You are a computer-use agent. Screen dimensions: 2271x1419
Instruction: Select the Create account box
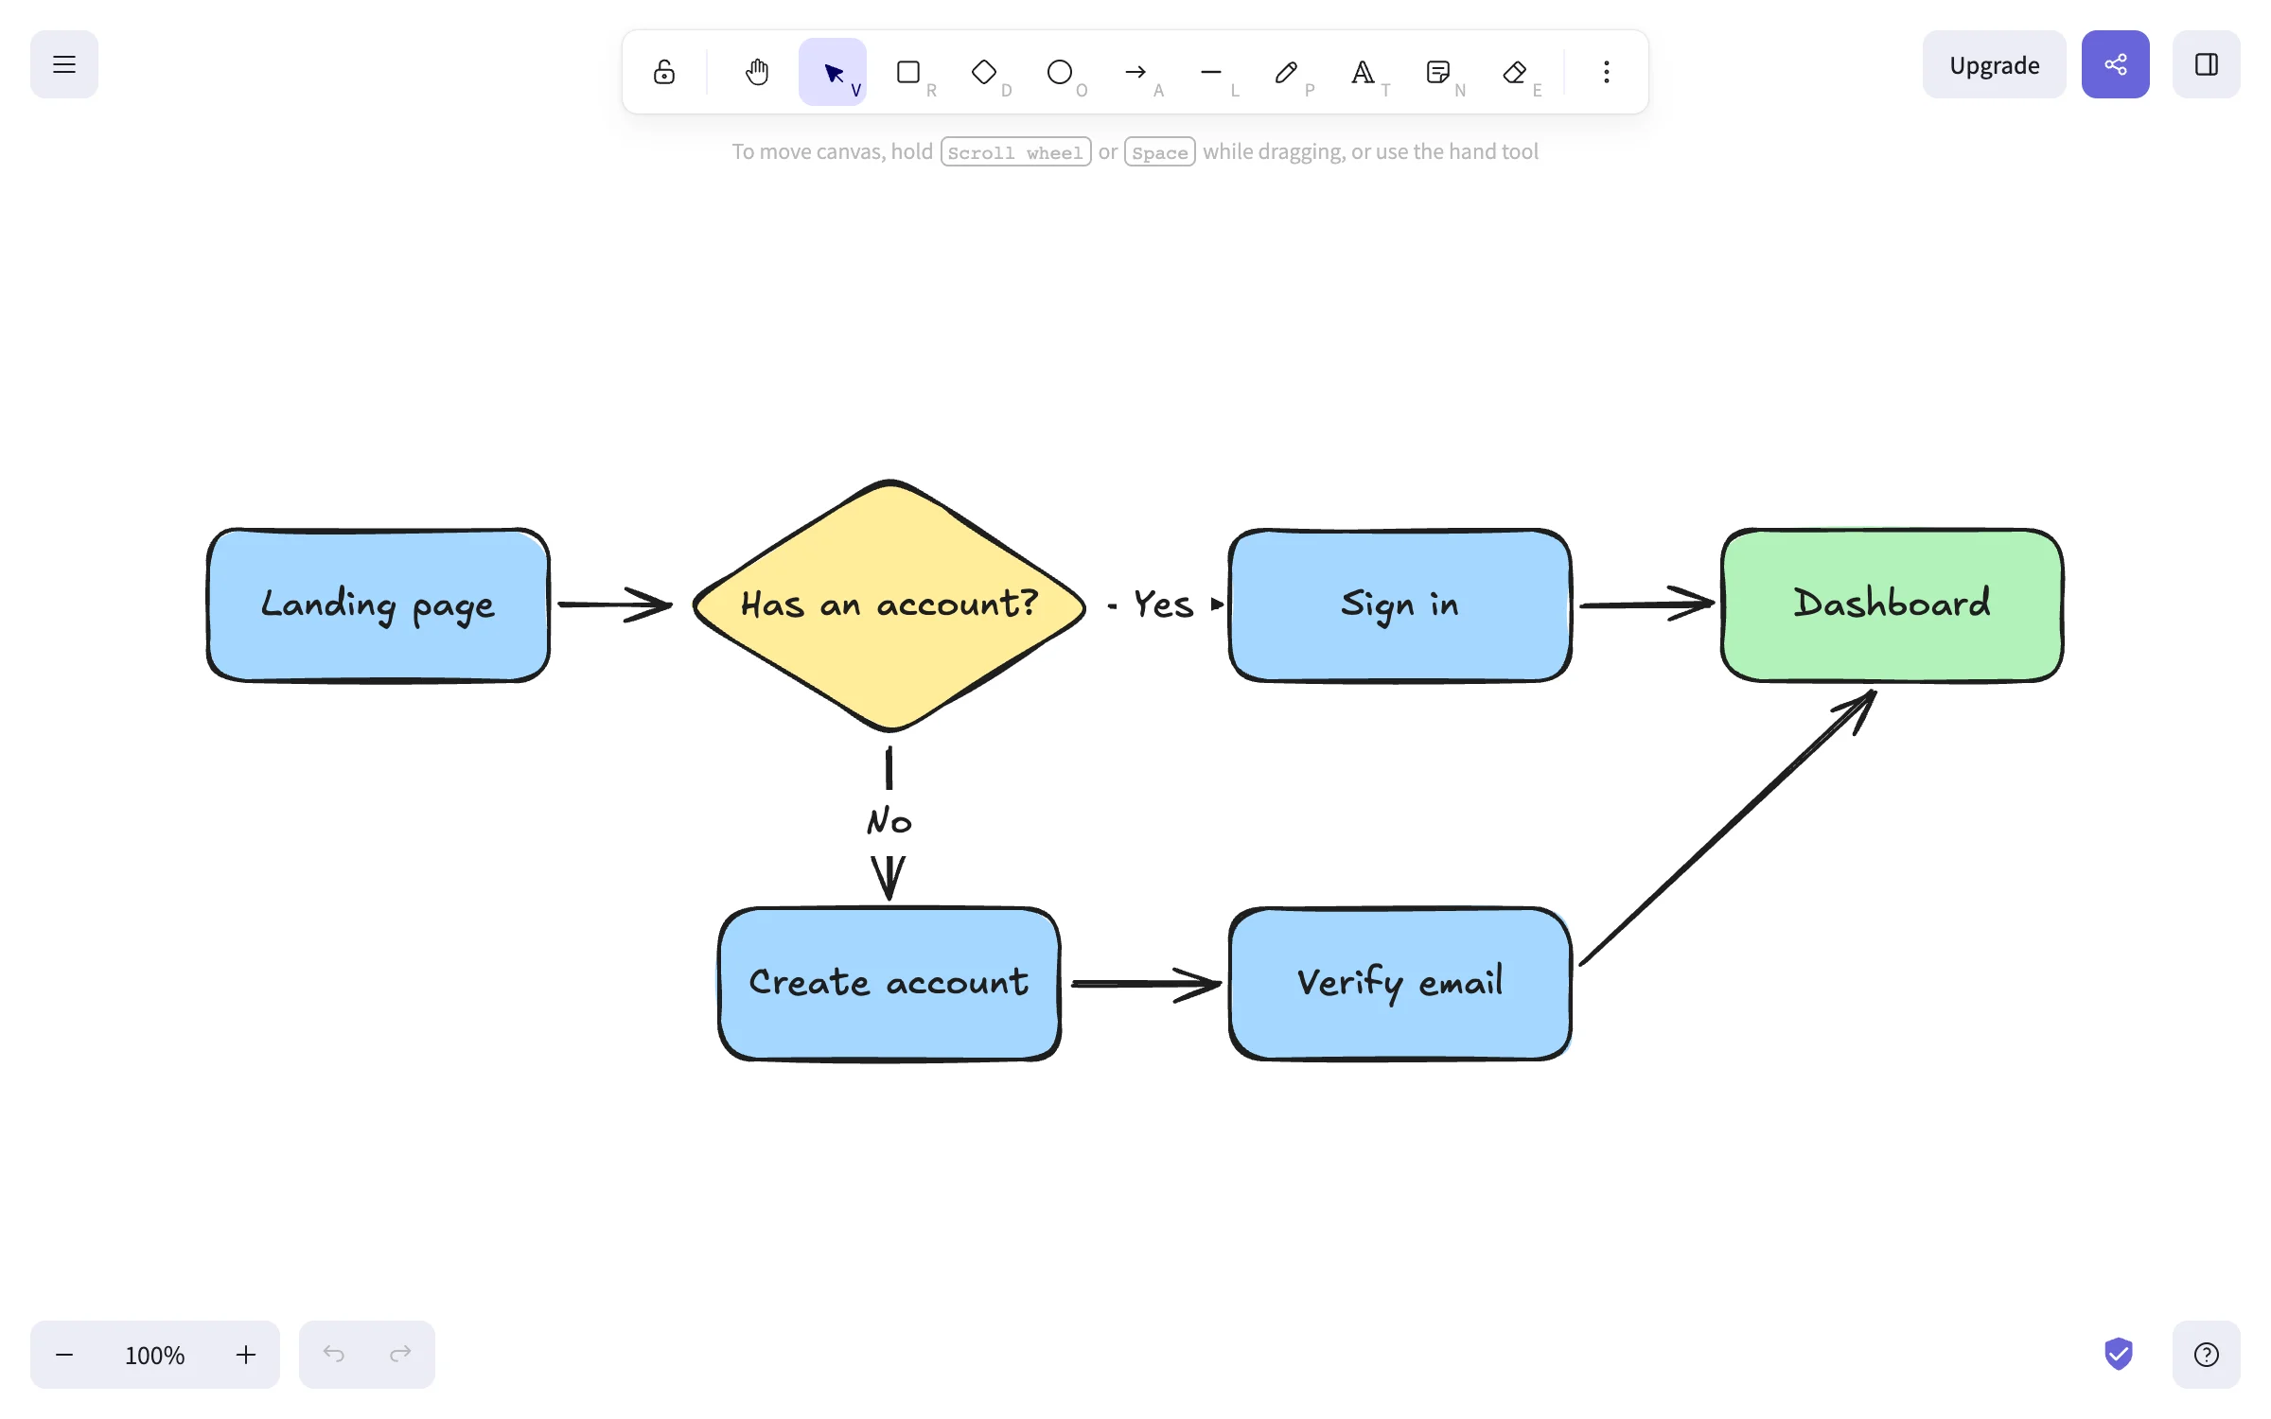tap(889, 984)
